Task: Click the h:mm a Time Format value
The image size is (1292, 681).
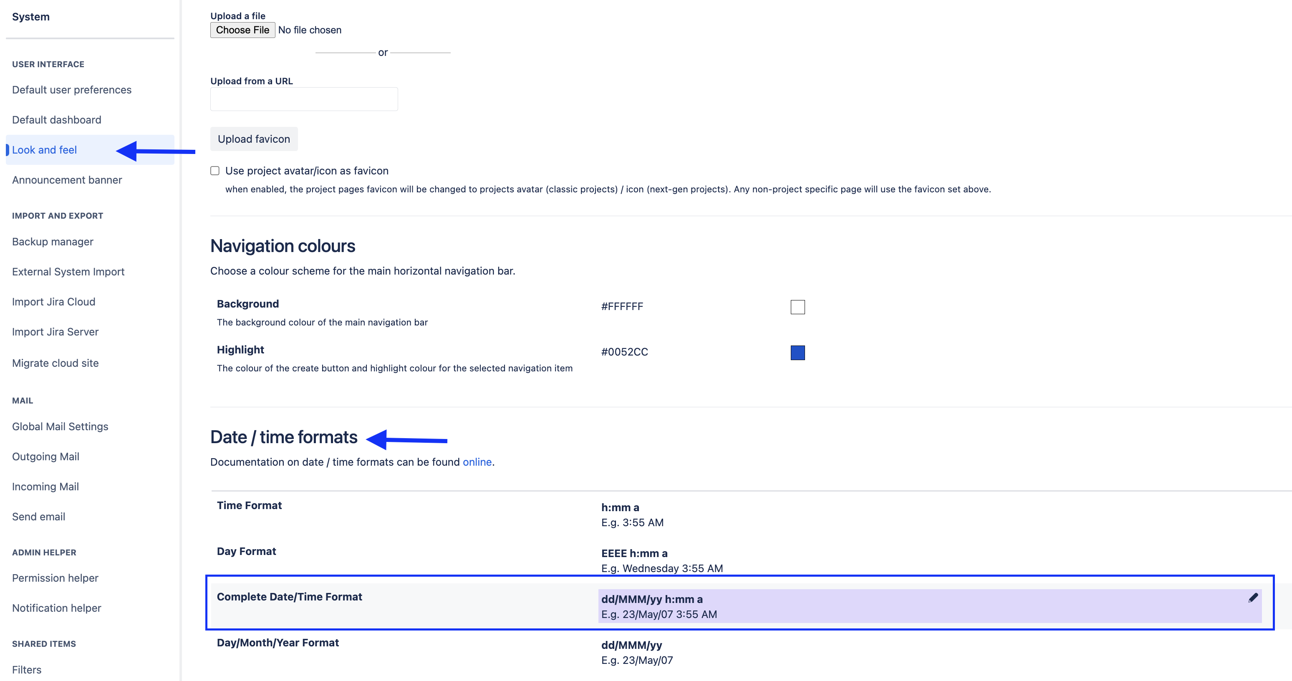Action: pos(620,507)
